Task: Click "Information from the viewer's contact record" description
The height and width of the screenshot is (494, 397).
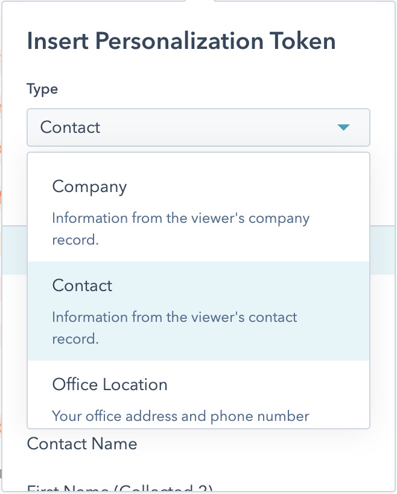Action: (x=174, y=317)
